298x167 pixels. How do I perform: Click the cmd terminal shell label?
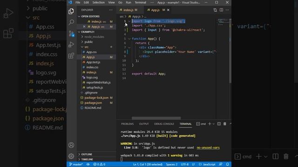click(x=201, y=124)
